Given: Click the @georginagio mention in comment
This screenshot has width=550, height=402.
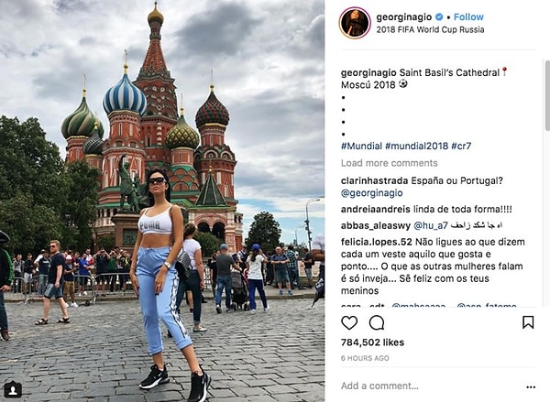Looking at the screenshot, I should tap(372, 193).
